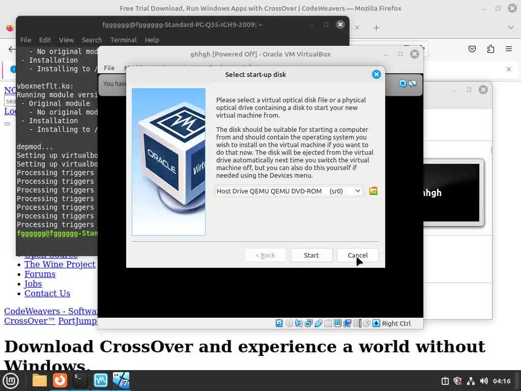
Task: Click the CPU virtualization status icon
Action: pyautogui.click(x=357, y=323)
